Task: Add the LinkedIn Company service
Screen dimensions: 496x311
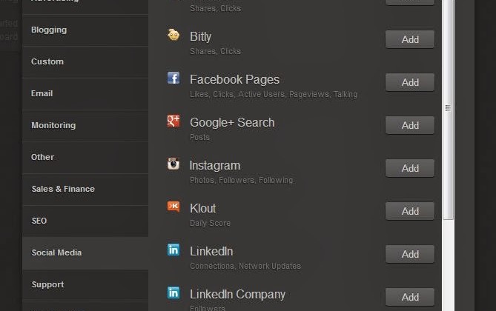Action: (x=410, y=298)
